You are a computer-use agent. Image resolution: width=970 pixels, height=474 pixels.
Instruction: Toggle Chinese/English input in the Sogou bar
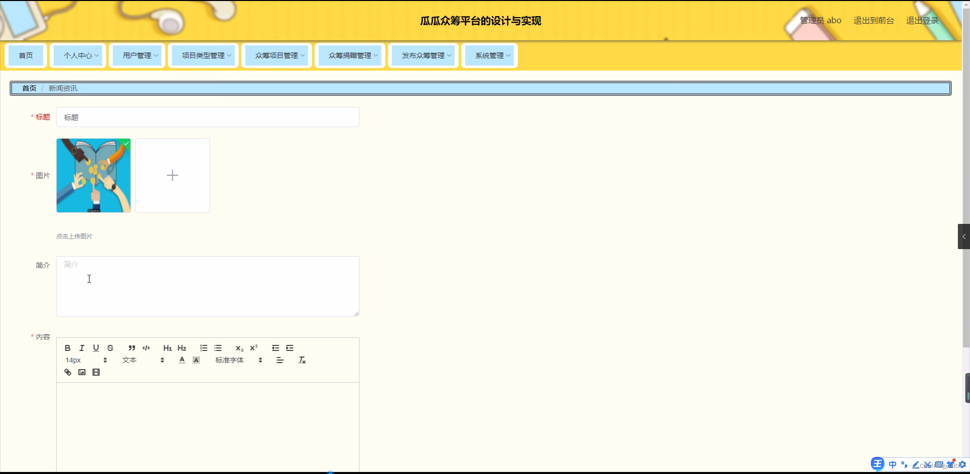point(892,464)
